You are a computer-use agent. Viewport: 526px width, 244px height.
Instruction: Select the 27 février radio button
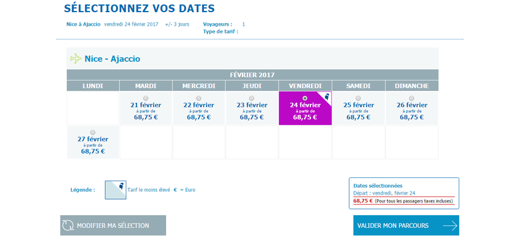pyautogui.click(x=93, y=133)
